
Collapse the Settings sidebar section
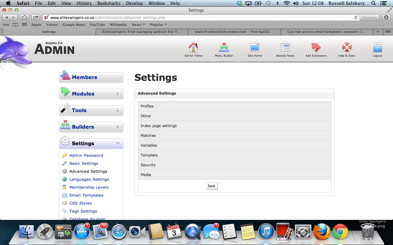pyautogui.click(x=91, y=144)
